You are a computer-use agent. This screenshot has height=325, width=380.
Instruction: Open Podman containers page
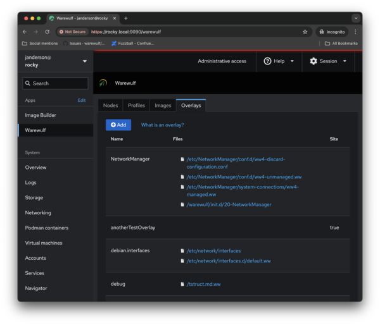(56, 228)
